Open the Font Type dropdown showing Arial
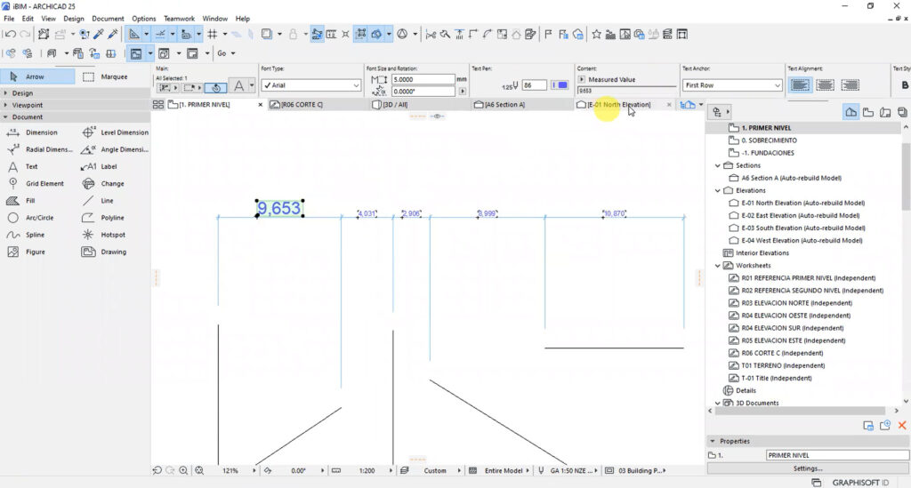Viewport: 911px width, 488px height. tap(310, 85)
